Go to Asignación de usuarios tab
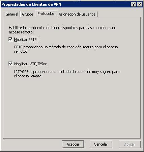The image size is (144, 152). pyautogui.click(x=77, y=14)
